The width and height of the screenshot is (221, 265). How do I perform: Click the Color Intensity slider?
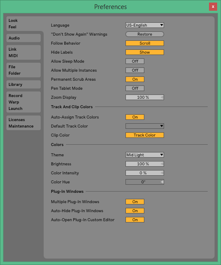[x=145, y=173]
